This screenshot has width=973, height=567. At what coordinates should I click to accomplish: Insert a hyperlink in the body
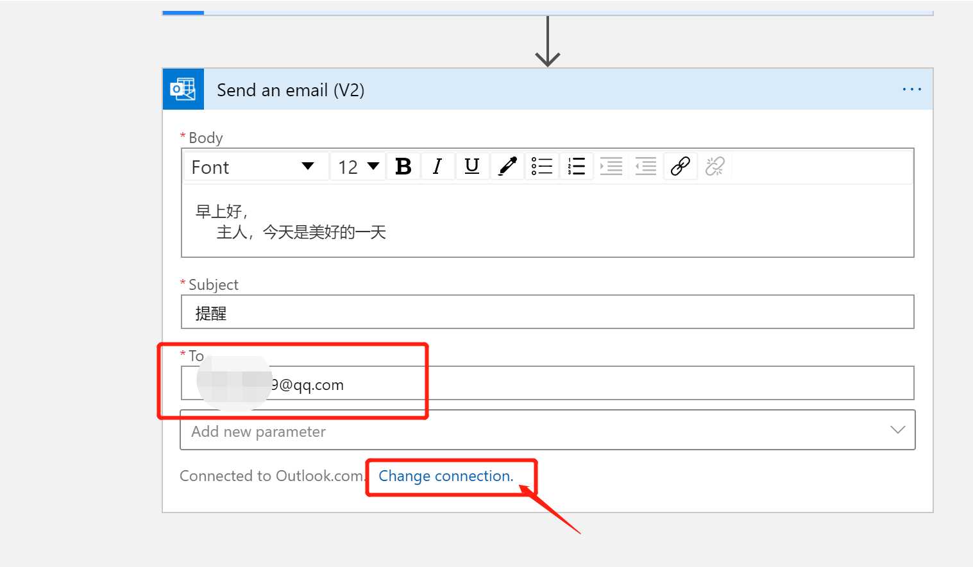[x=681, y=167]
